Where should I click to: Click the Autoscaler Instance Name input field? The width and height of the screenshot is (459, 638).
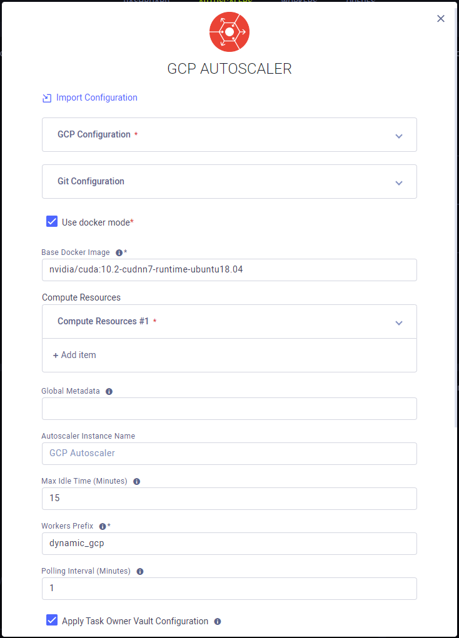(229, 453)
